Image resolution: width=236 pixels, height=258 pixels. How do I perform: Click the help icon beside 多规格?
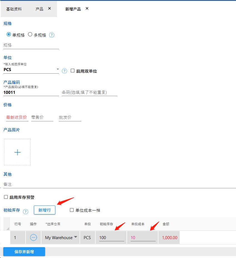52,35
